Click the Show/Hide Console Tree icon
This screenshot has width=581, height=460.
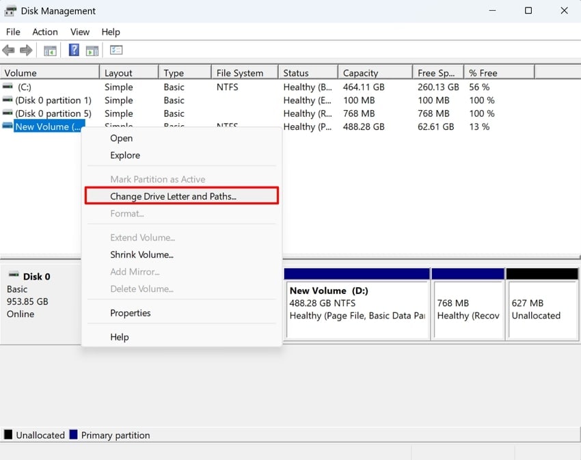click(50, 51)
